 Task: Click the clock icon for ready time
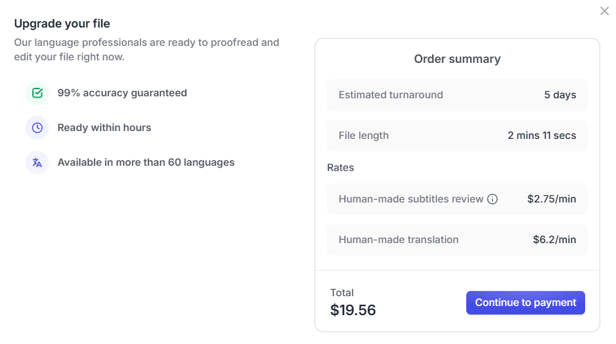point(37,128)
